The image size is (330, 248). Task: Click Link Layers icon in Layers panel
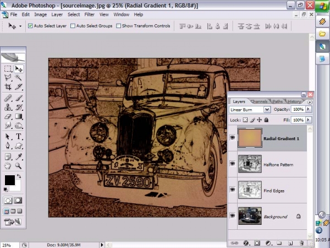click(234, 243)
